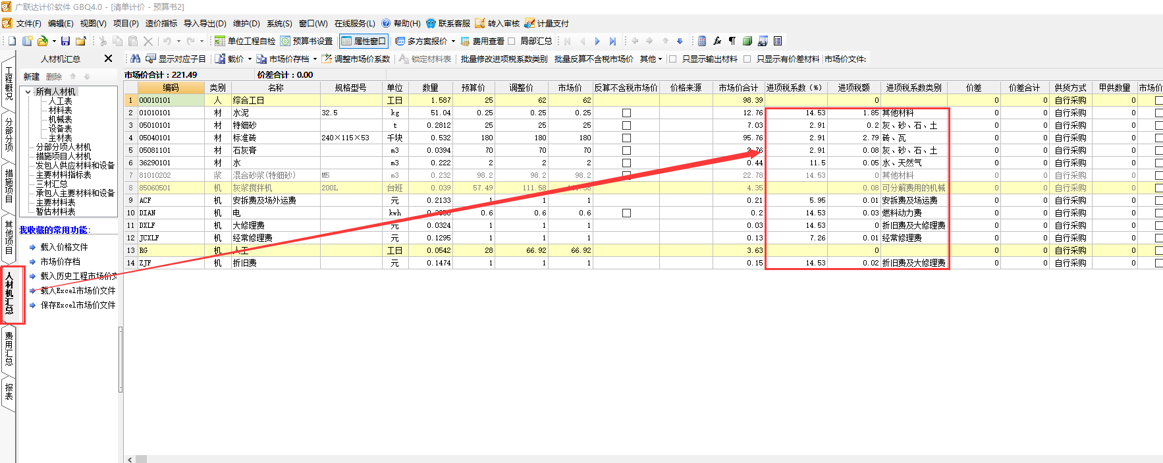The width and height of the screenshot is (1163, 463).
Task: Click 保存Excel市场价文件 link
Action: [x=78, y=305]
